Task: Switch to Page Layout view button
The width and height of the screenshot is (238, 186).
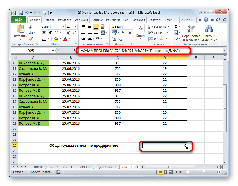Action: click(165, 172)
